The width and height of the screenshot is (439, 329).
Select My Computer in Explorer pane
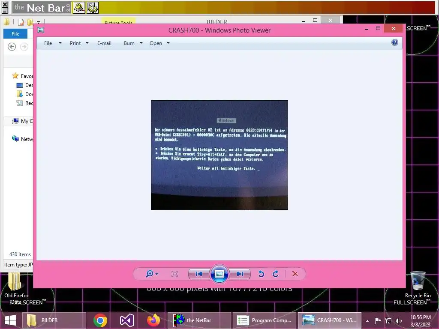22,121
